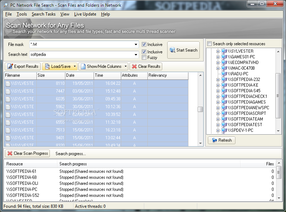Image resolution: width=286 pixels, height=212 pixels.
Task: Sort results by Filename column header
Action: (x=20, y=76)
